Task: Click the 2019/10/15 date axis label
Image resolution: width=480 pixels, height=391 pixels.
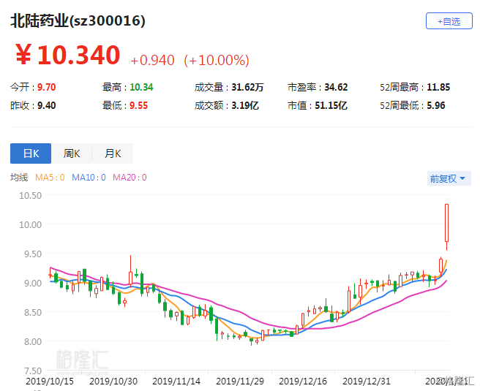Action: click(50, 381)
